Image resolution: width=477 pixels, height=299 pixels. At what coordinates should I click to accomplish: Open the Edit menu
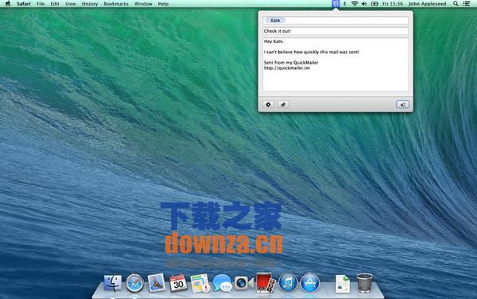tap(55, 4)
